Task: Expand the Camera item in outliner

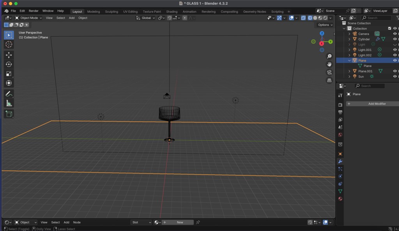Action: [x=350, y=34]
